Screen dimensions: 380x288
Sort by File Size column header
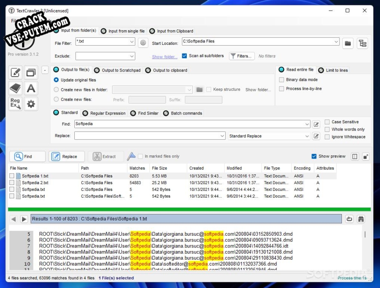(159, 168)
